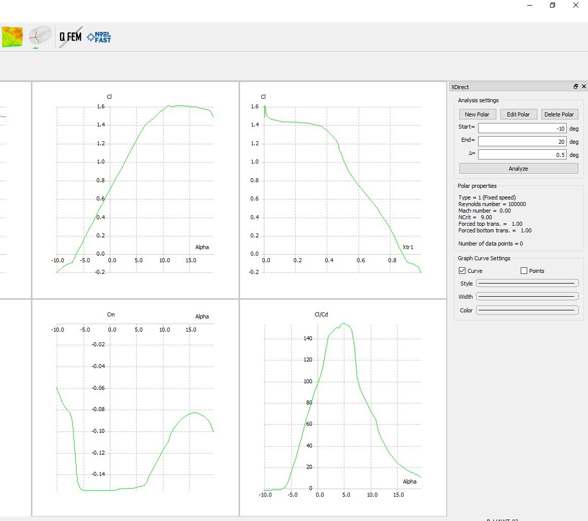The width and height of the screenshot is (588, 521).
Task: Click the Edit Polar button
Action: point(519,114)
